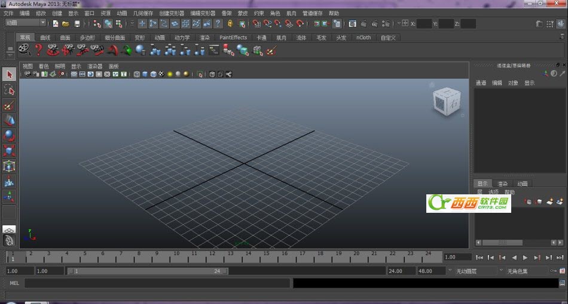Click the Paint selection brush tool
Viewport: 568px width, 304px height.
click(x=9, y=106)
